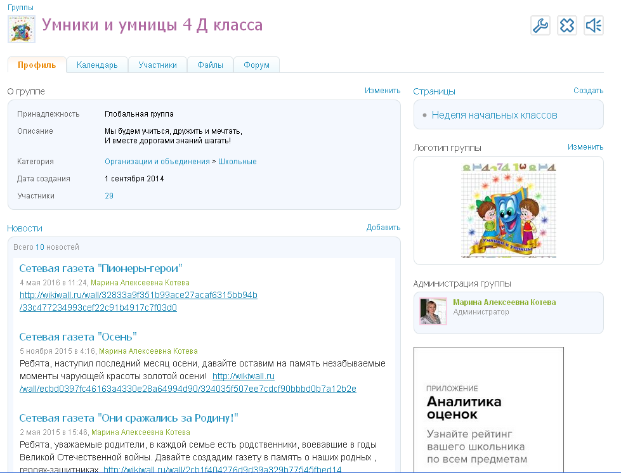Click the group logo image
This screenshot has width=621, height=473.
[x=508, y=210]
